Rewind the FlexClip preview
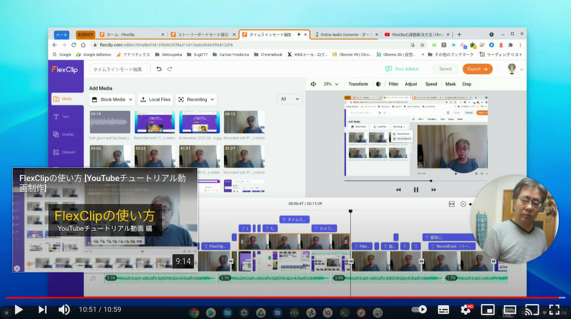 point(399,190)
